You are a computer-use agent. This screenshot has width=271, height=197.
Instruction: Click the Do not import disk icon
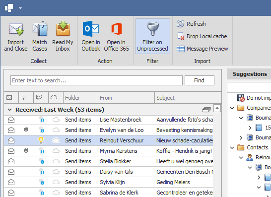(241, 98)
